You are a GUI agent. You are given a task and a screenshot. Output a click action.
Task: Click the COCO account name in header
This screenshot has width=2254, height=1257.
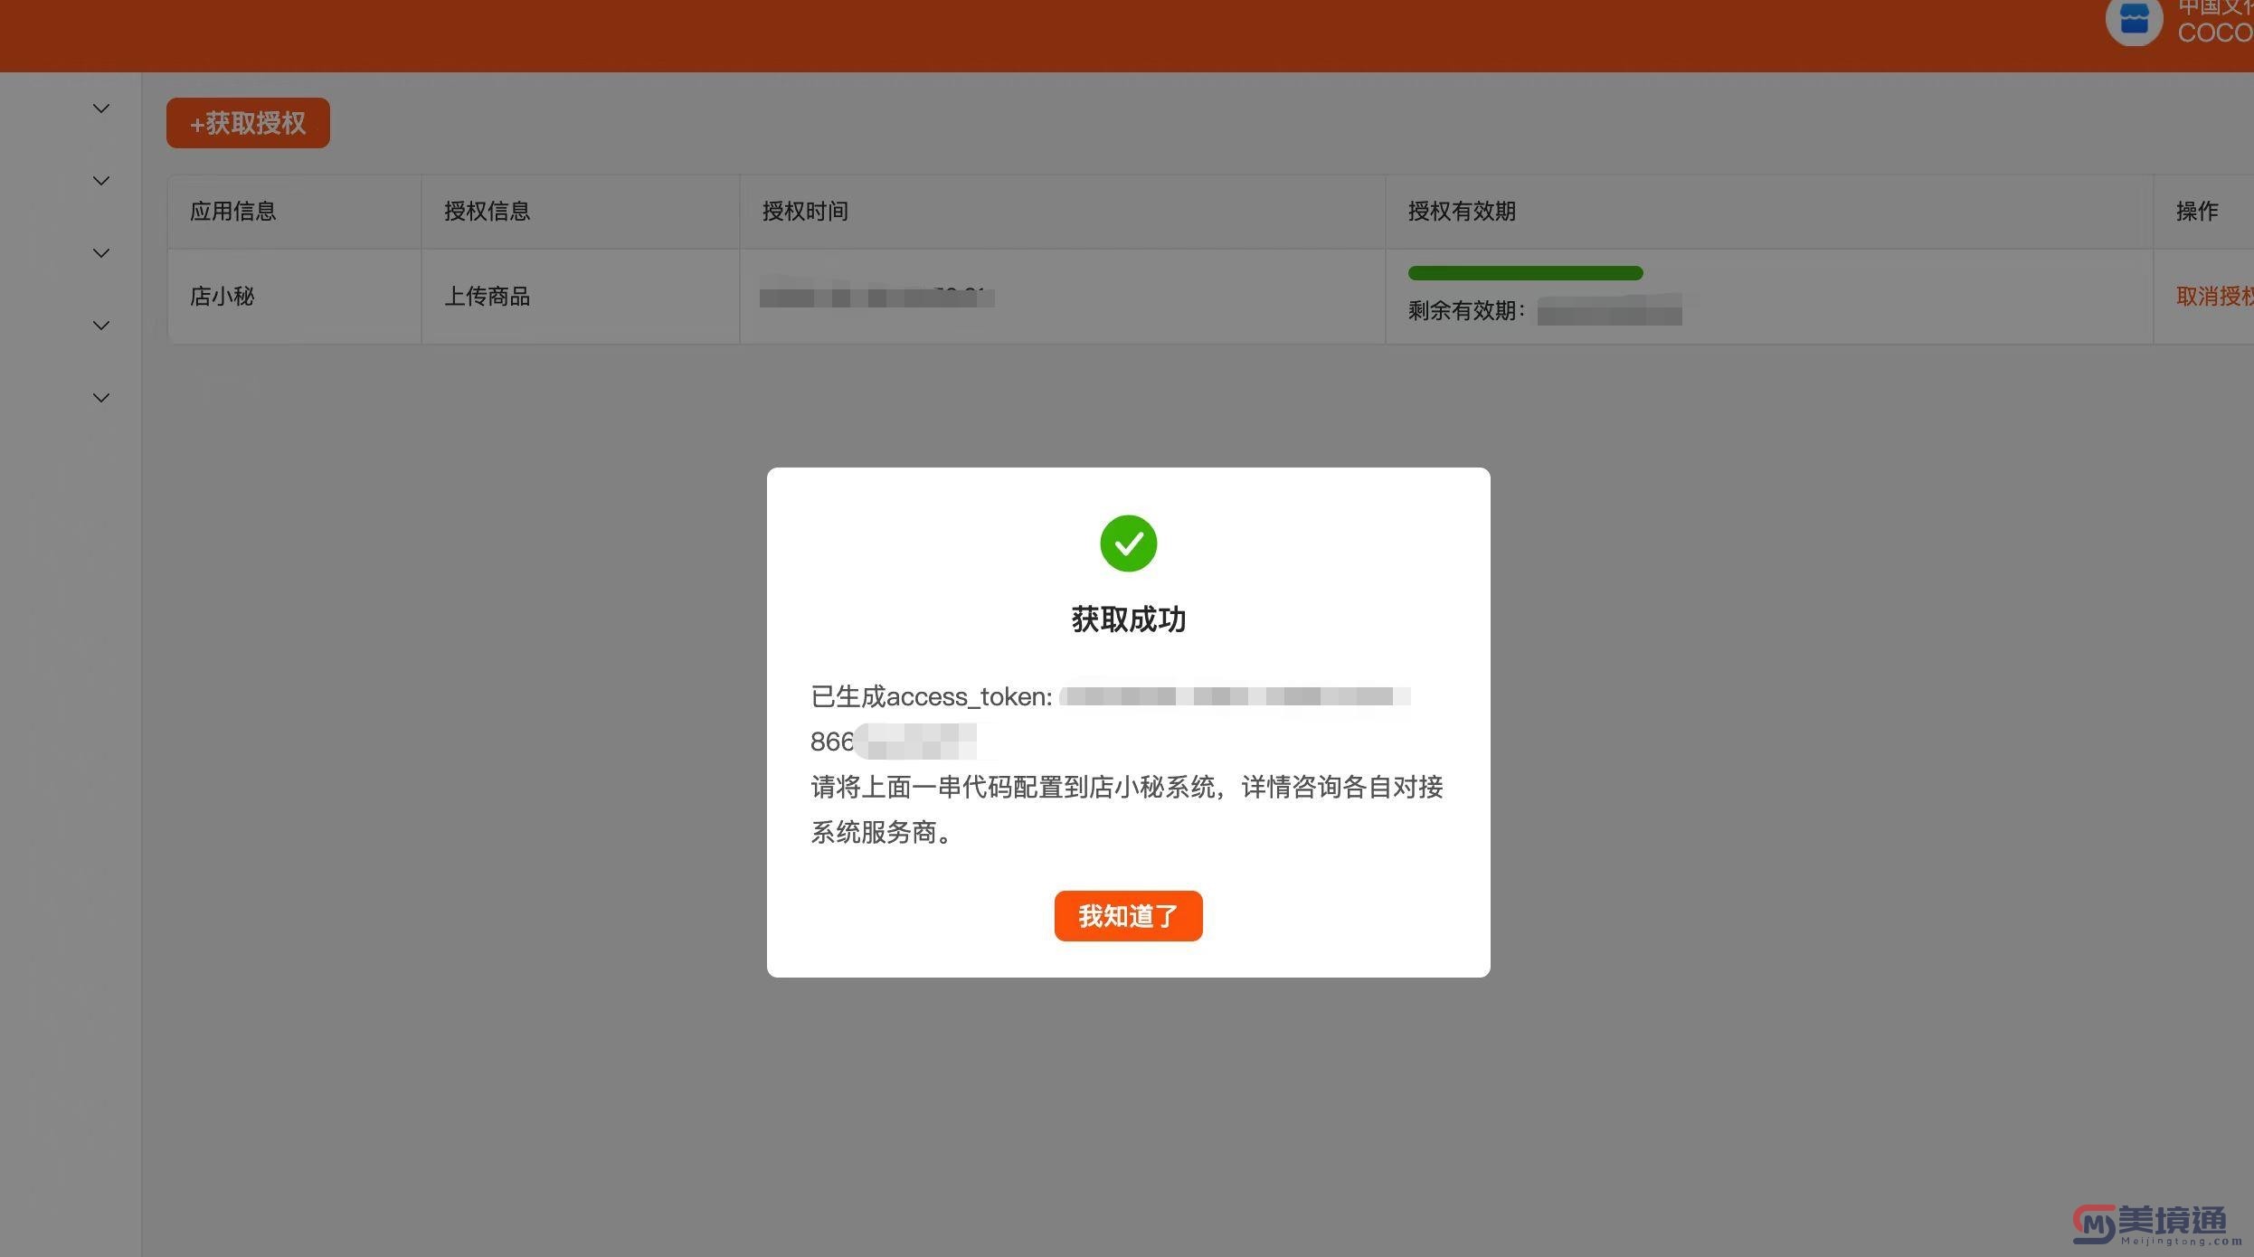coord(2214,33)
